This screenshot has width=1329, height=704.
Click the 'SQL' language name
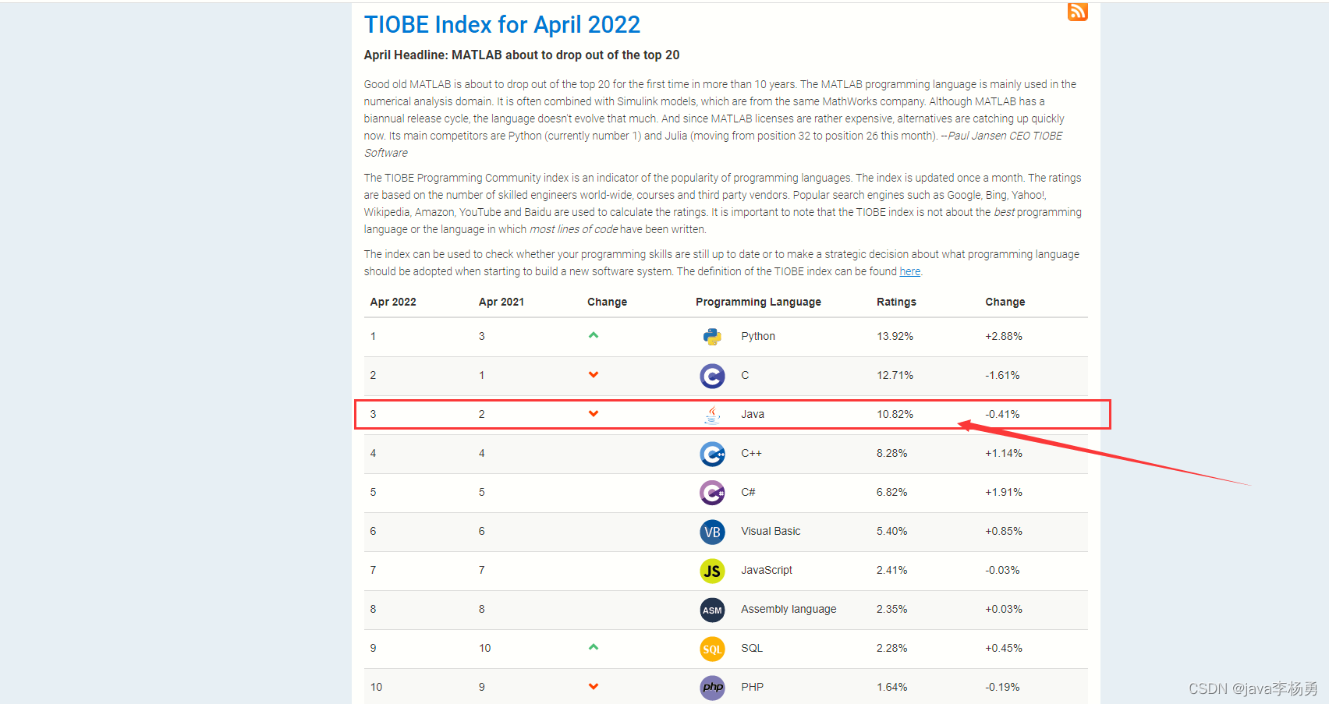pyautogui.click(x=752, y=648)
